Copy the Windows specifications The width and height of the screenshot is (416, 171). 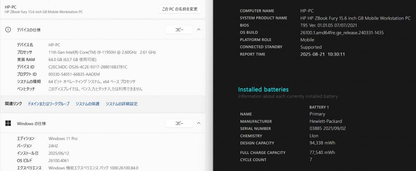click(x=179, y=123)
